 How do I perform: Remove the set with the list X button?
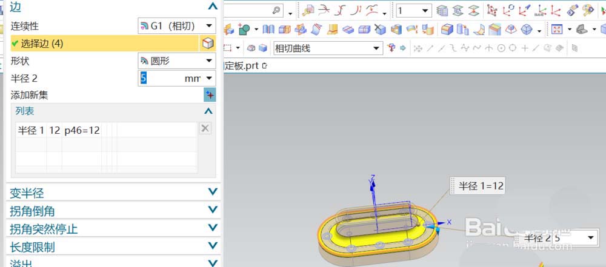205,128
